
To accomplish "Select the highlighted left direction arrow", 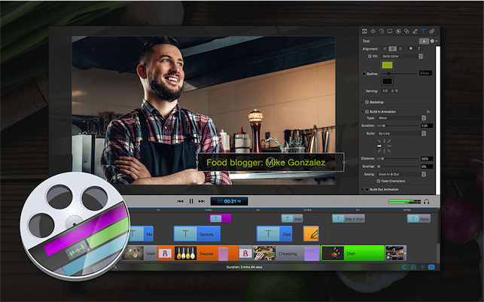I will (x=379, y=146).
